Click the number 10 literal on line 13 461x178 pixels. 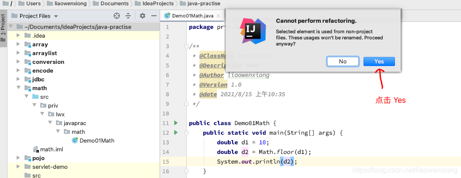[x=262, y=143]
